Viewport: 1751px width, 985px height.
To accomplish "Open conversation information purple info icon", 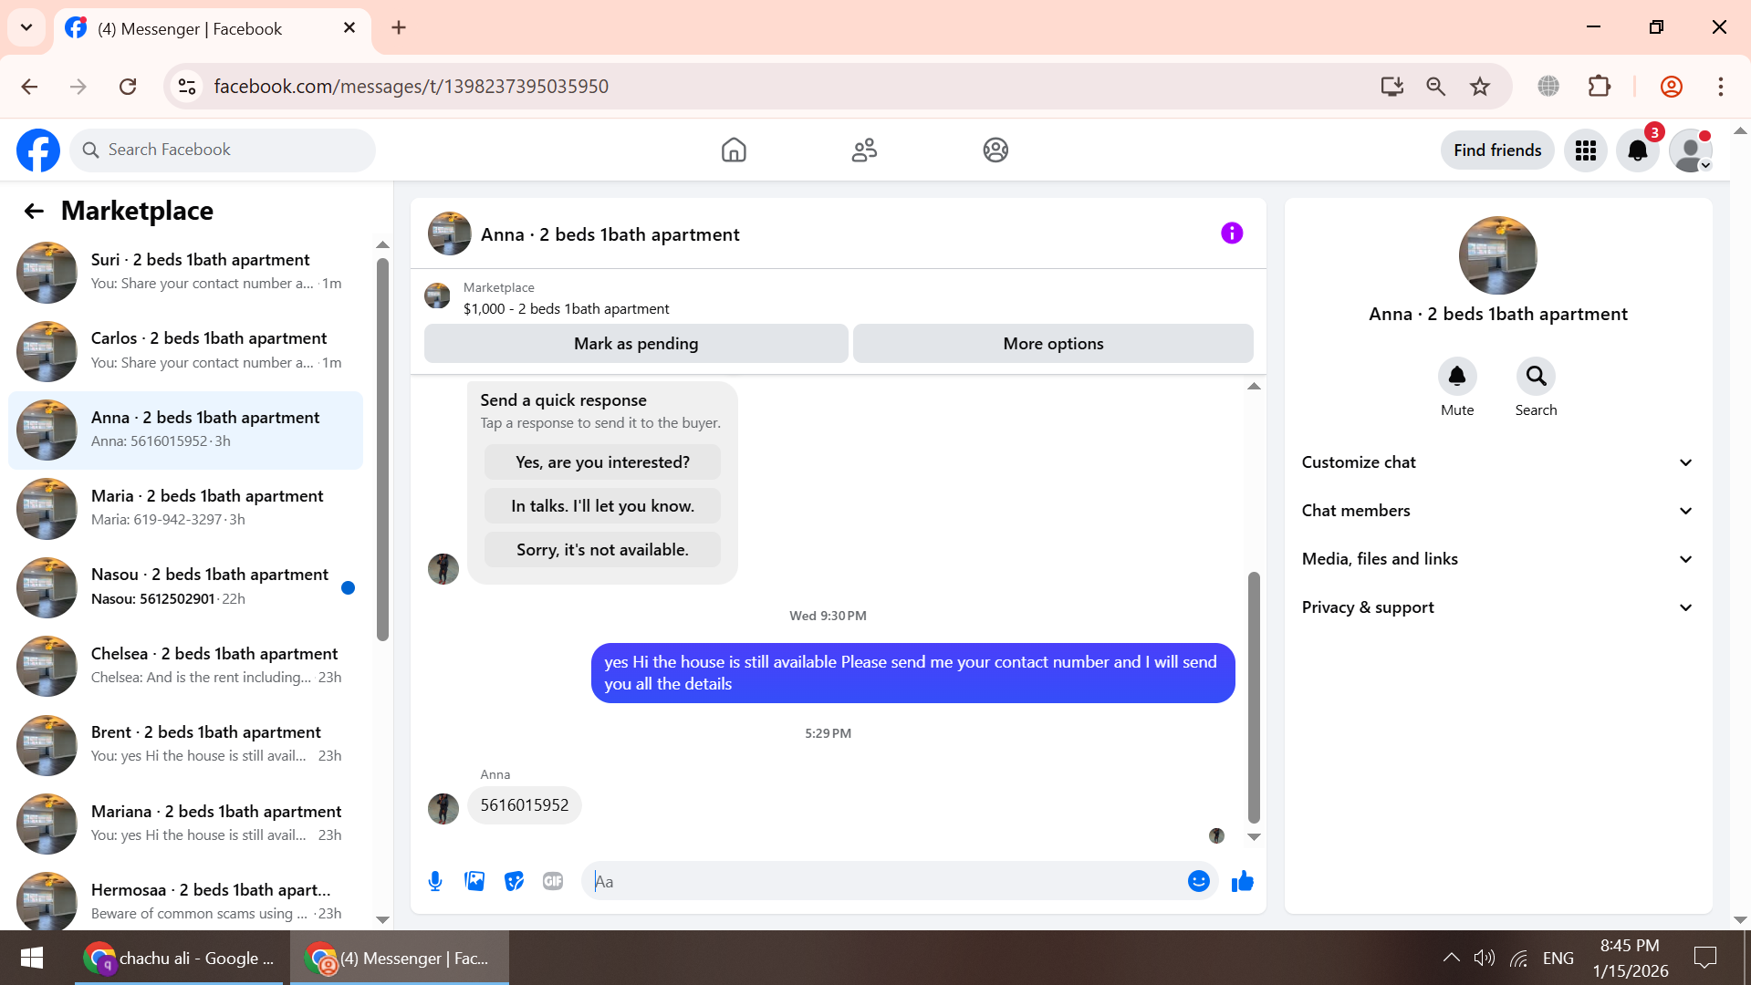I will 1232,233.
